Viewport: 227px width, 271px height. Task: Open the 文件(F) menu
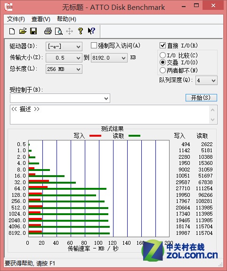(x=16, y=19)
